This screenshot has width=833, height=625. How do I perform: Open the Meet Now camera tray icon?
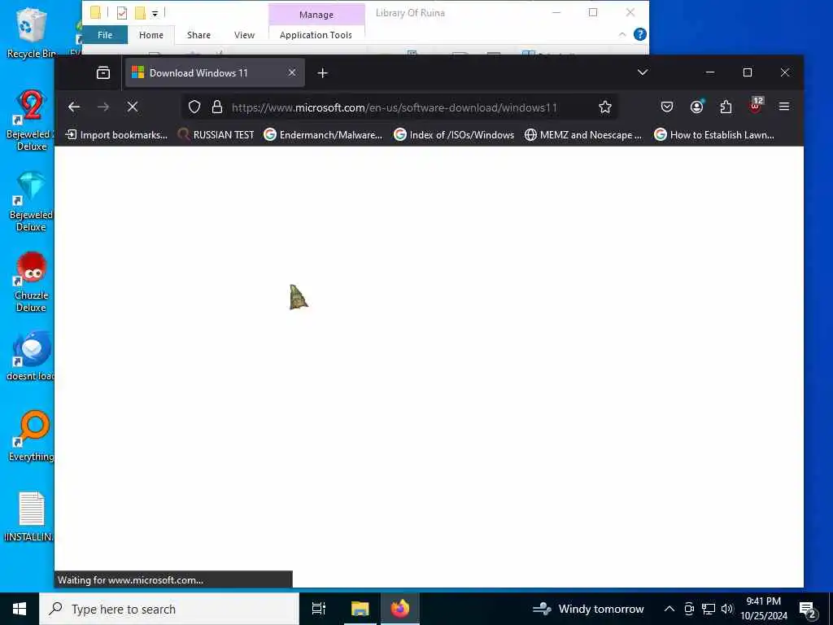pos(689,609)
